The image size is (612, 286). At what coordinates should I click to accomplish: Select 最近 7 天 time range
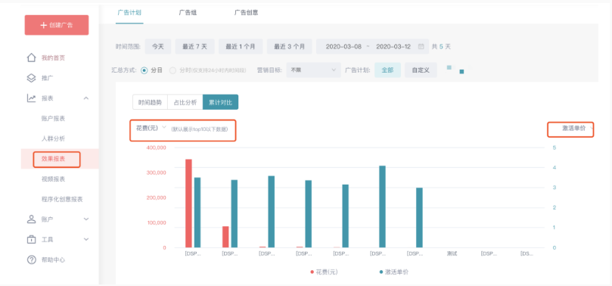[194, 46]
